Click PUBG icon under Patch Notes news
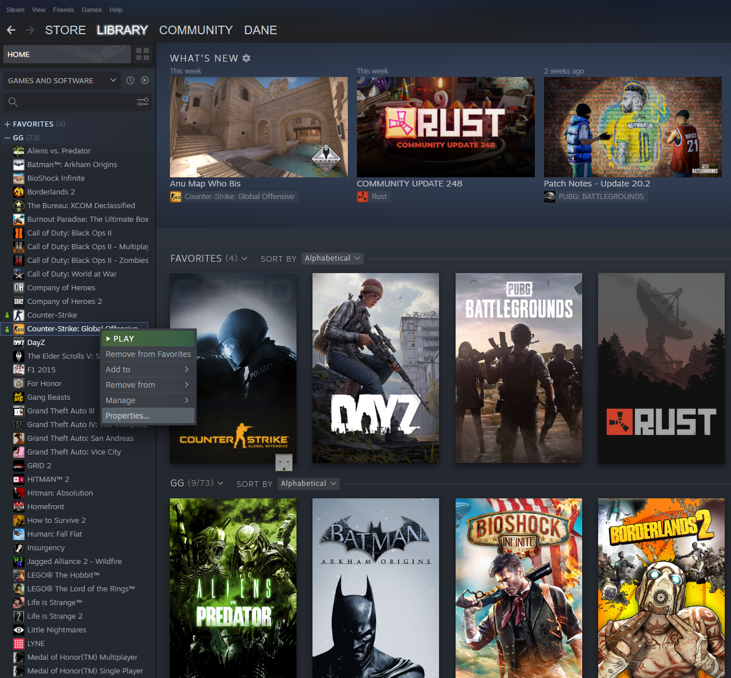Image resolution: width=731 pixels, height=678 pixels. point(550,197)
